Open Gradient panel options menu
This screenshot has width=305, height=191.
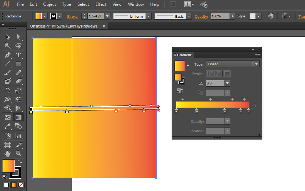(258, 55)
